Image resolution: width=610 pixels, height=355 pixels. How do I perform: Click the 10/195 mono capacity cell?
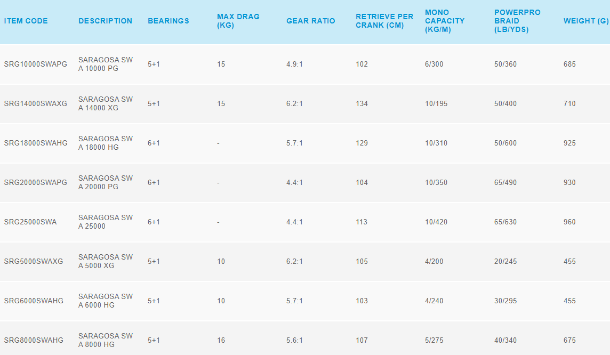pos(436,104)
